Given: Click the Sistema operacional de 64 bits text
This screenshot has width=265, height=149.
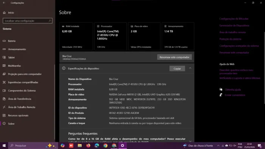Looking at the screenshot, I should click(142, 118).
